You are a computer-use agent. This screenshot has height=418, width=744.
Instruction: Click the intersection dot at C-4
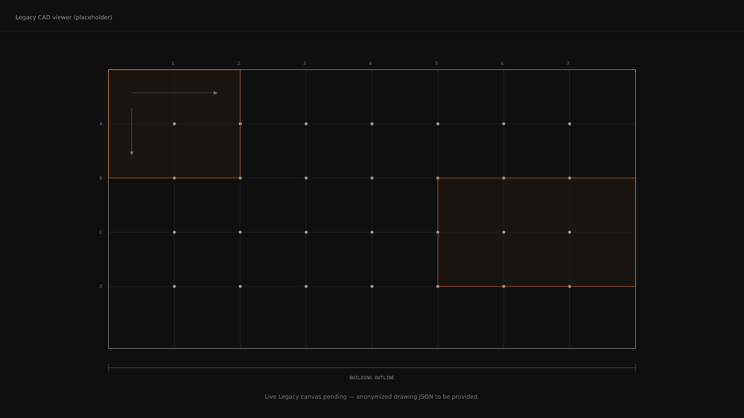coord(372,232)
